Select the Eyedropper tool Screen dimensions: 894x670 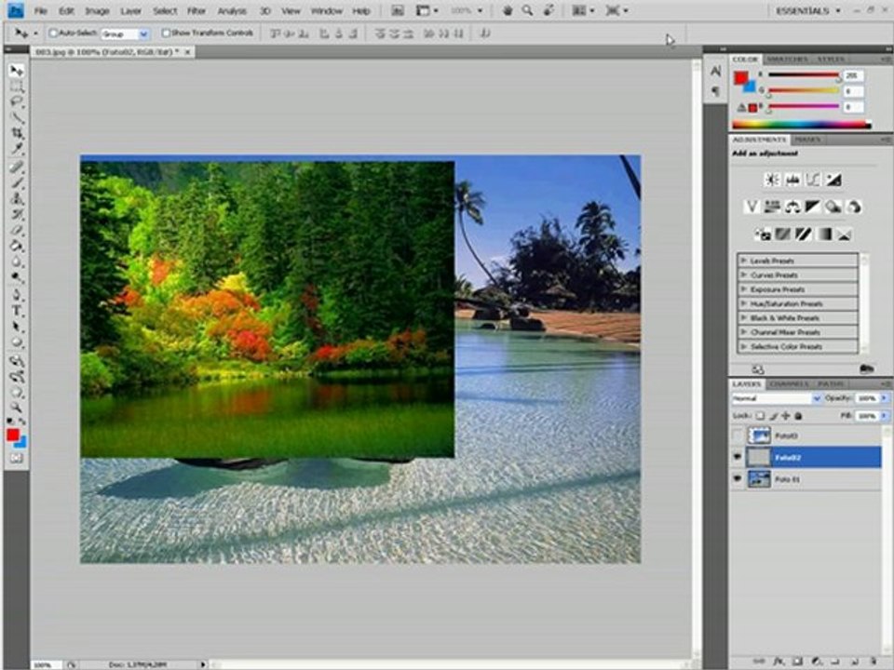tap(17, 149)
